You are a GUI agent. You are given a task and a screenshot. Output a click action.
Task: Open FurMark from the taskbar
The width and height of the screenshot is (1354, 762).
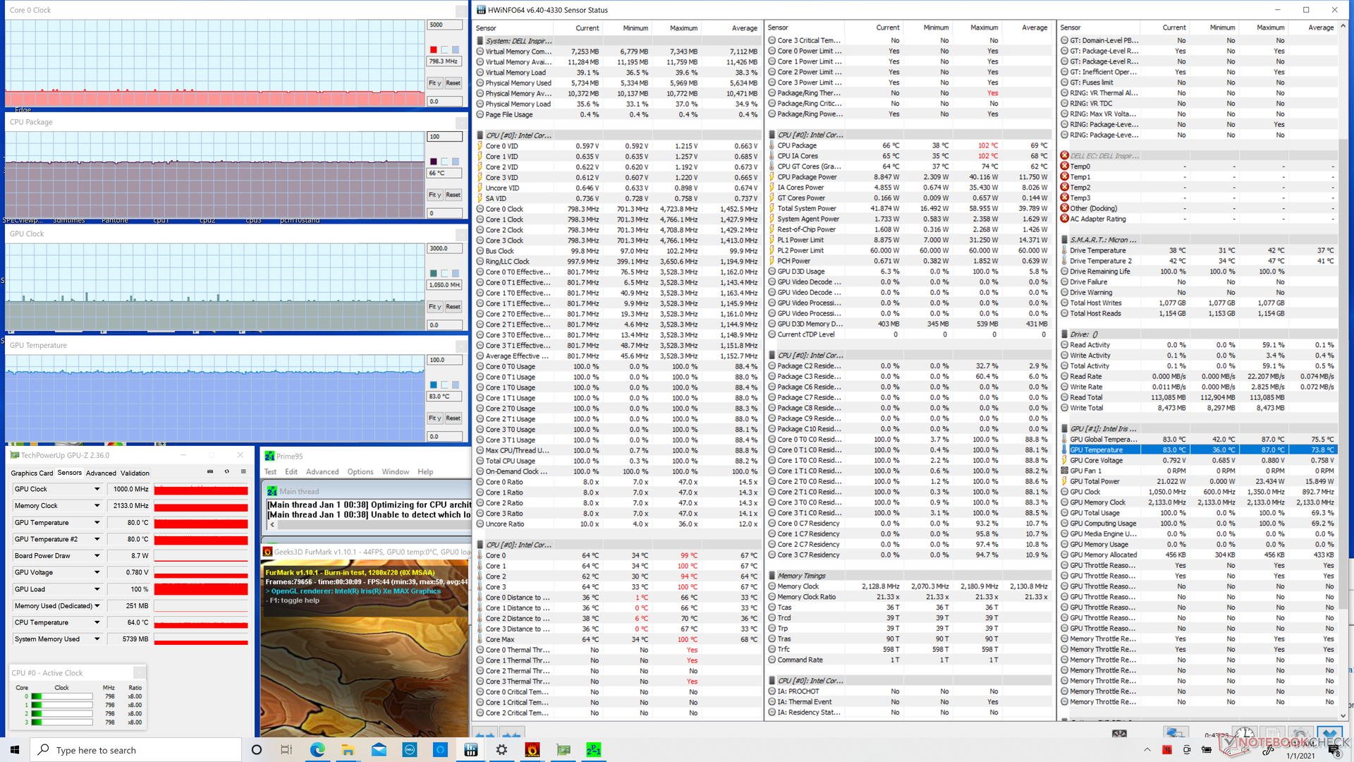click(x=532, y=750)
